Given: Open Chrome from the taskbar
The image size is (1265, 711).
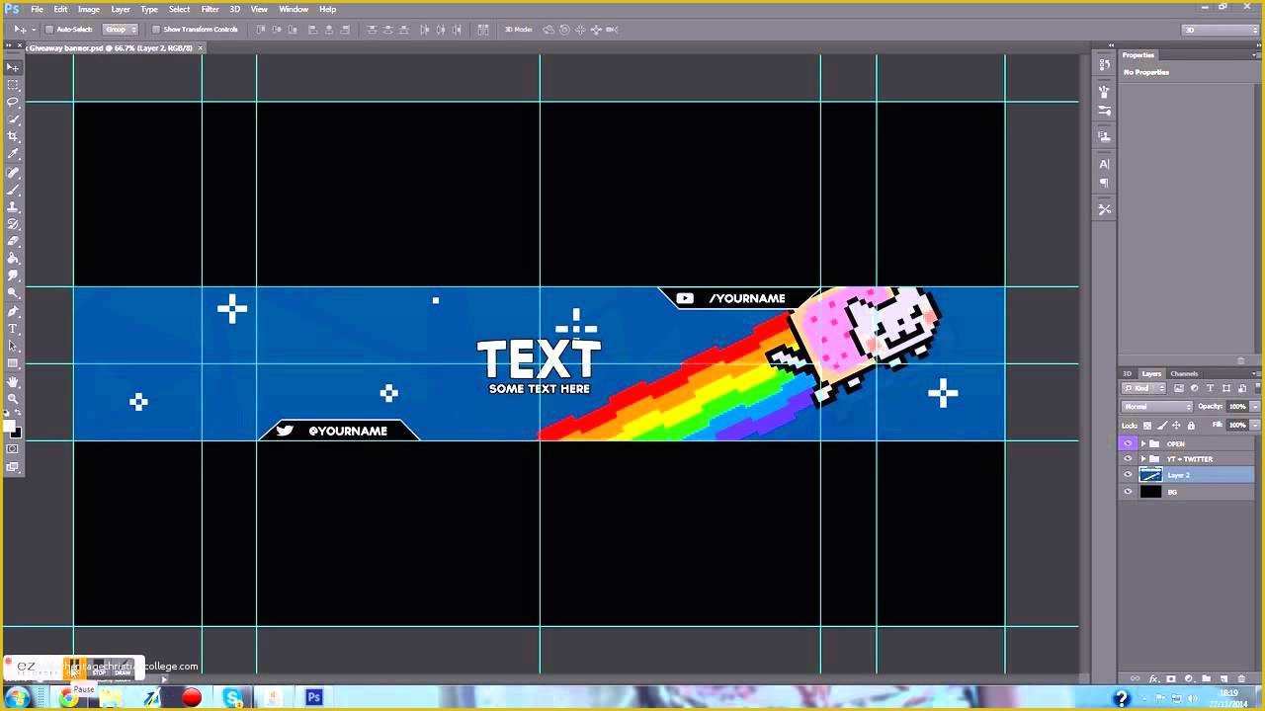Looking at the screenshot, I should pos(68,698).
